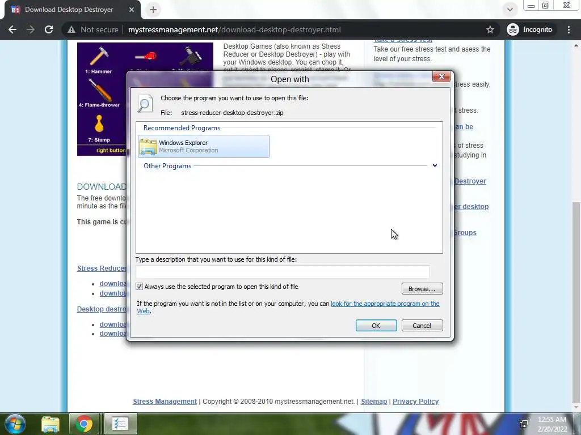Screen dimensions: 581x435
Task: Open the Stress Reducer link on the page
Action: [x=102, y=268]
